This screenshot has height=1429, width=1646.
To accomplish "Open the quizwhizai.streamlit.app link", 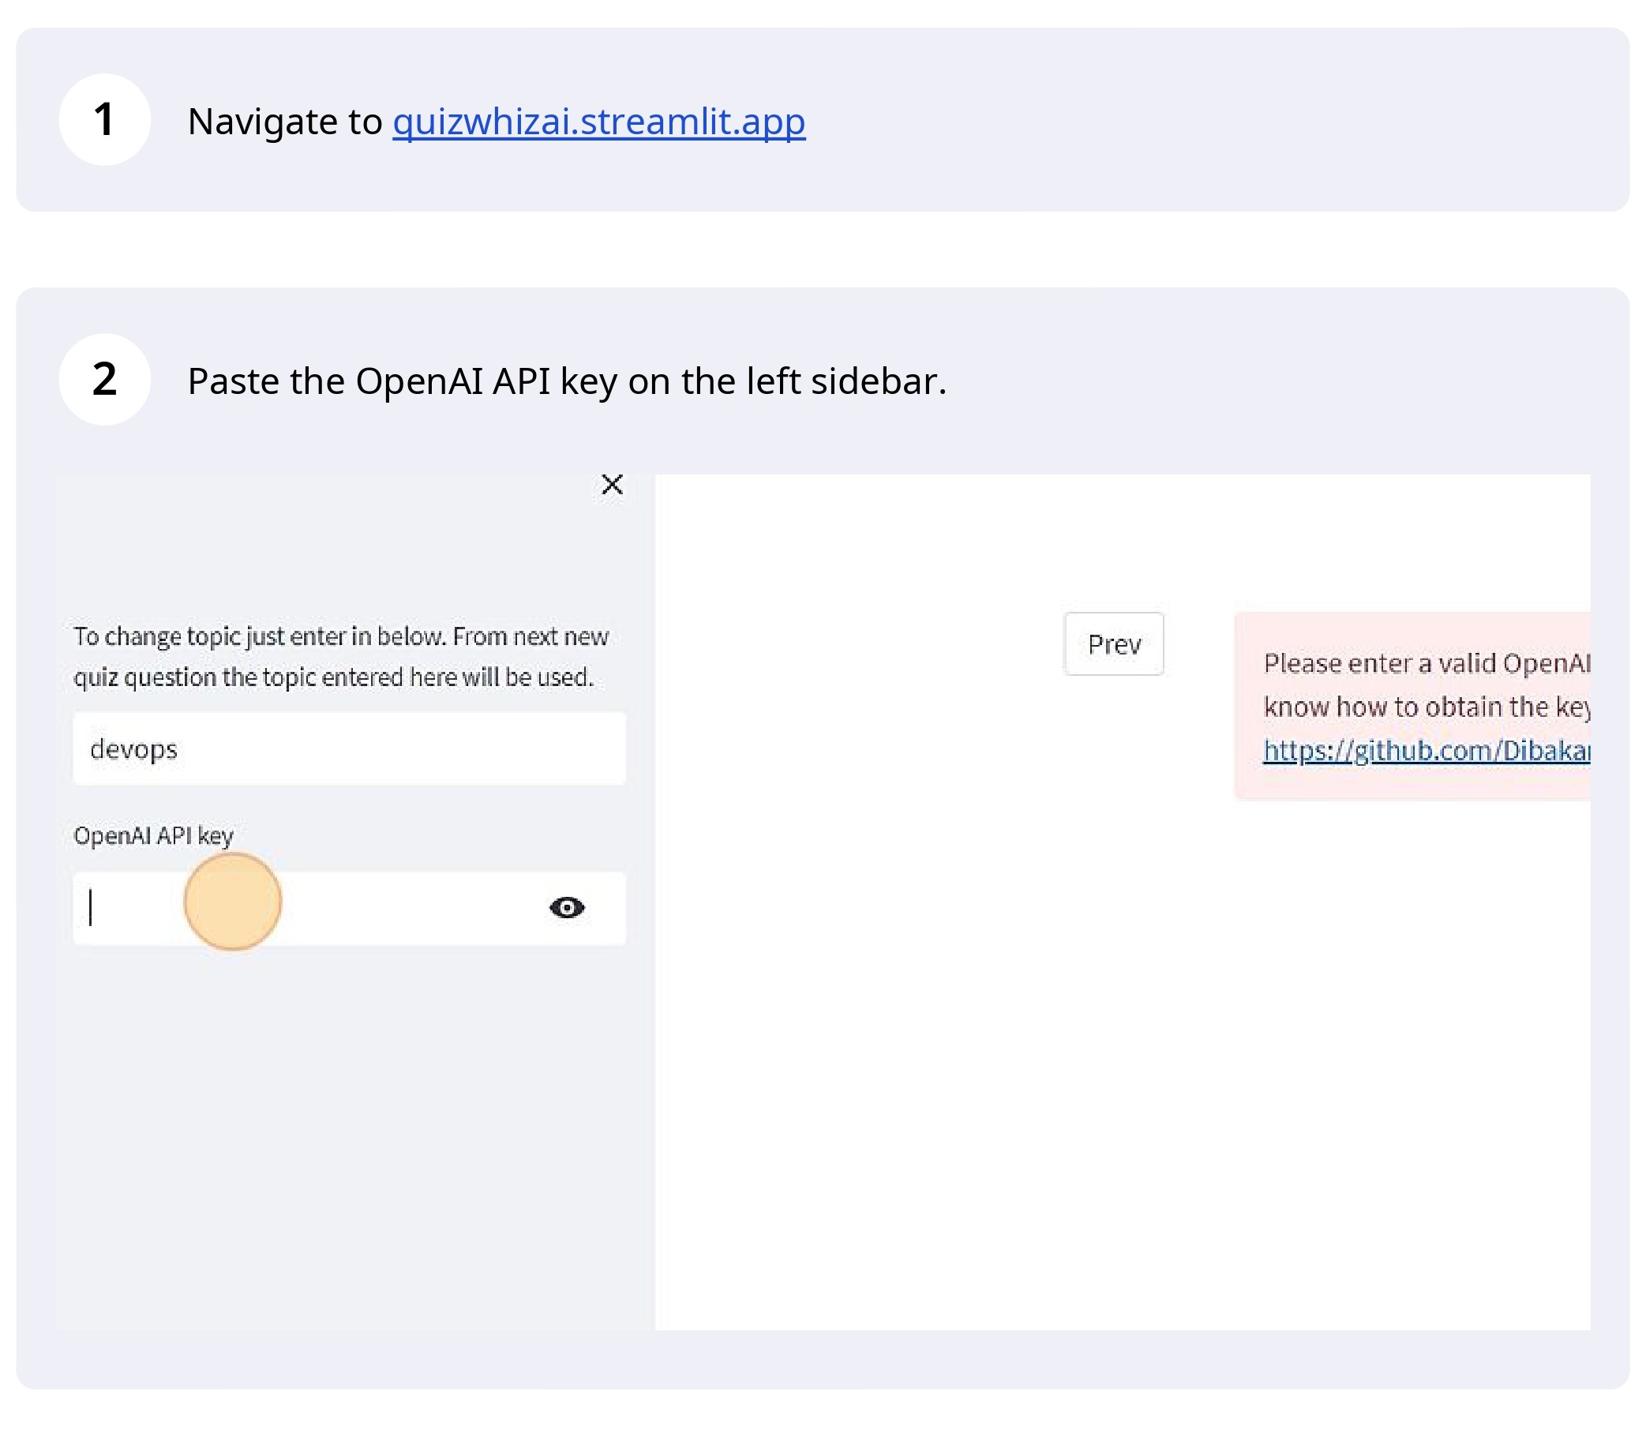I will [598, 122].
